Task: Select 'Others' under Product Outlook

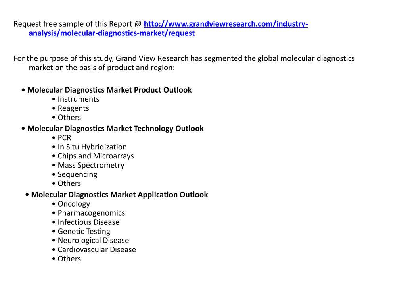Action: 69,118
